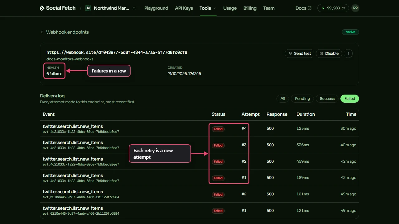This screenshot has width=399, height=224.
Task: Filter delivery log by Success
Action: pyautogui.click(x=327, y=99)
